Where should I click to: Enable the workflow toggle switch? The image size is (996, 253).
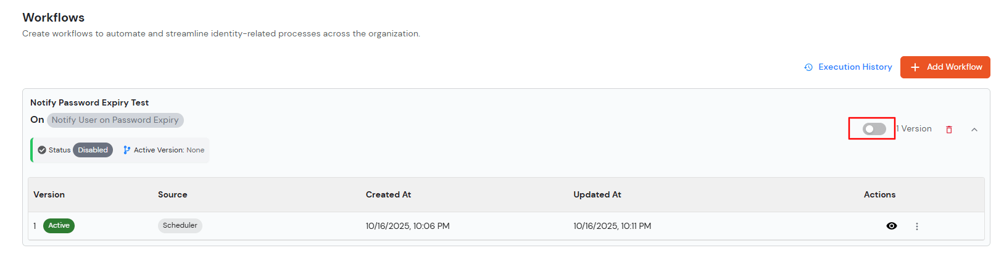tap(874, 129)
